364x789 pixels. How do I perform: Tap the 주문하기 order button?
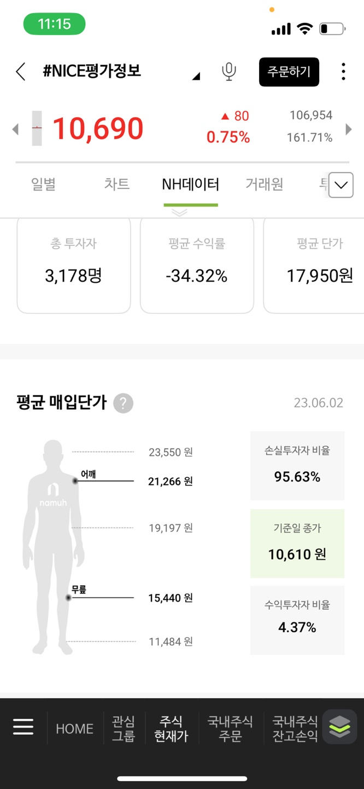tap(289, 72)
